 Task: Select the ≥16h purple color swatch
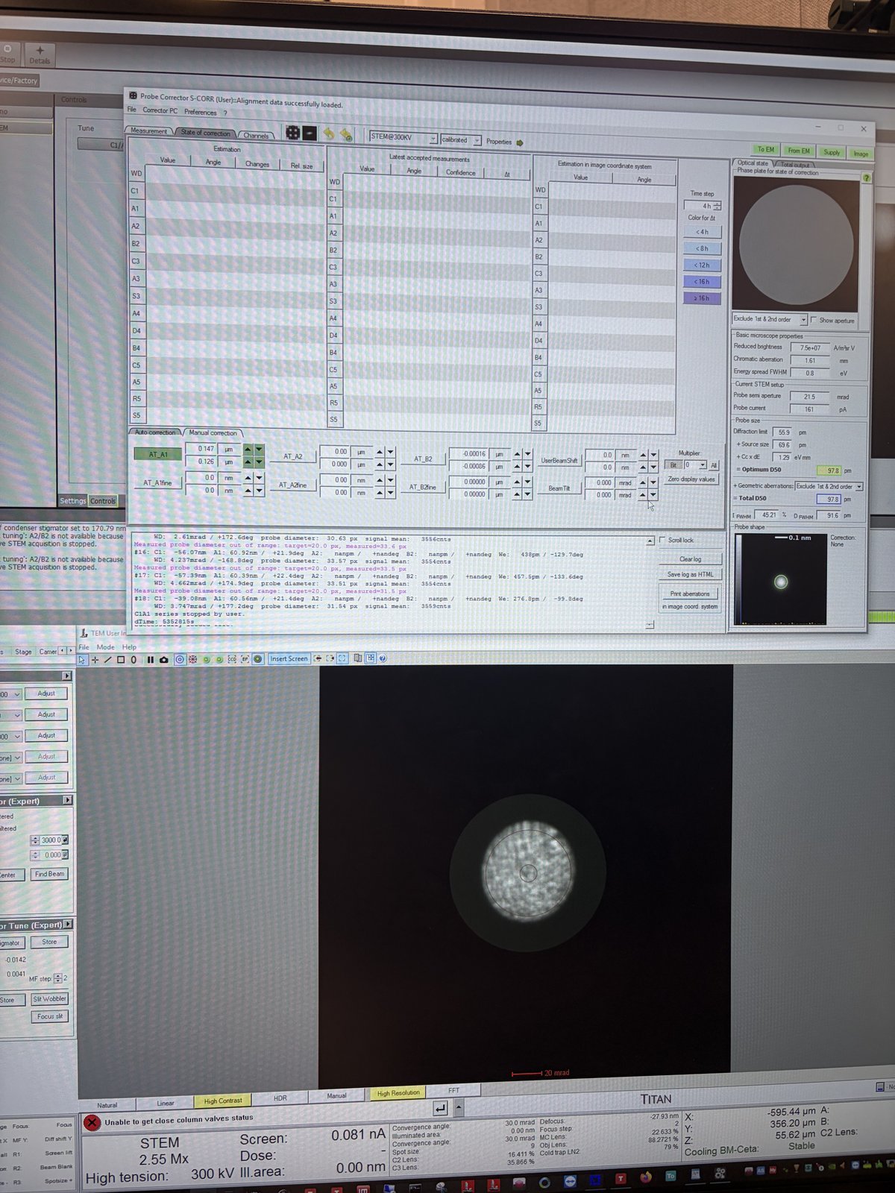tap(702, 298)
